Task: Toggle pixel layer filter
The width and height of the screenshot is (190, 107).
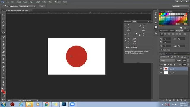Action: point(172,57)
